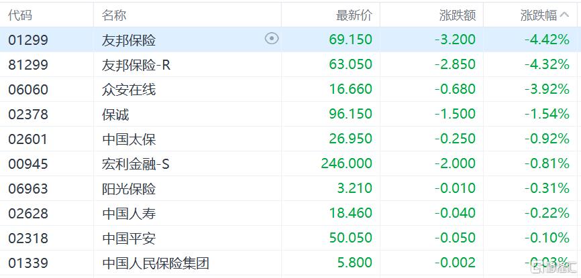
Task: Click change amount -0.040
Action: click(455, 213)
